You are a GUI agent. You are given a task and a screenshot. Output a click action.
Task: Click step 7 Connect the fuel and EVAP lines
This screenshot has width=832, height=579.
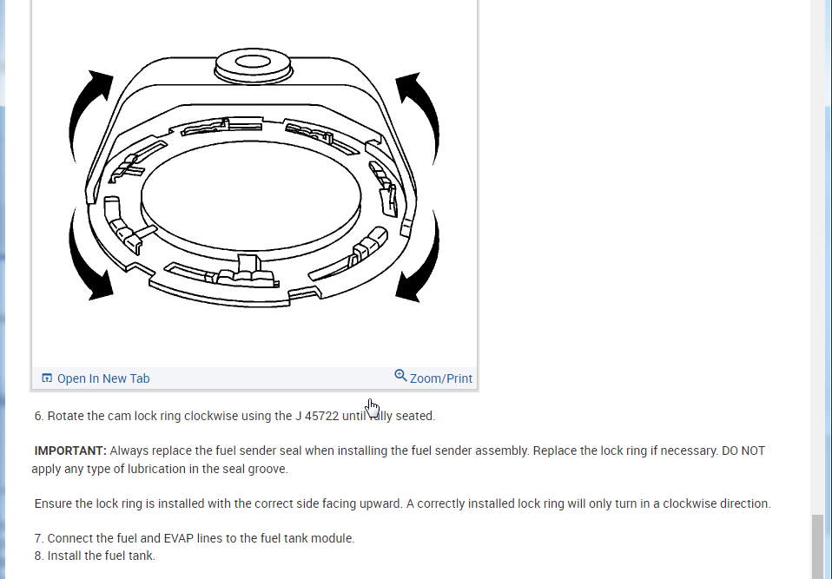click(195, 538)
